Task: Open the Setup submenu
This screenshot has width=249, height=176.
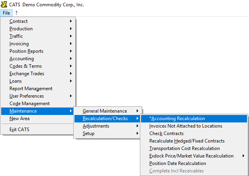Action: pyautogui.click(x=108, y=133)
